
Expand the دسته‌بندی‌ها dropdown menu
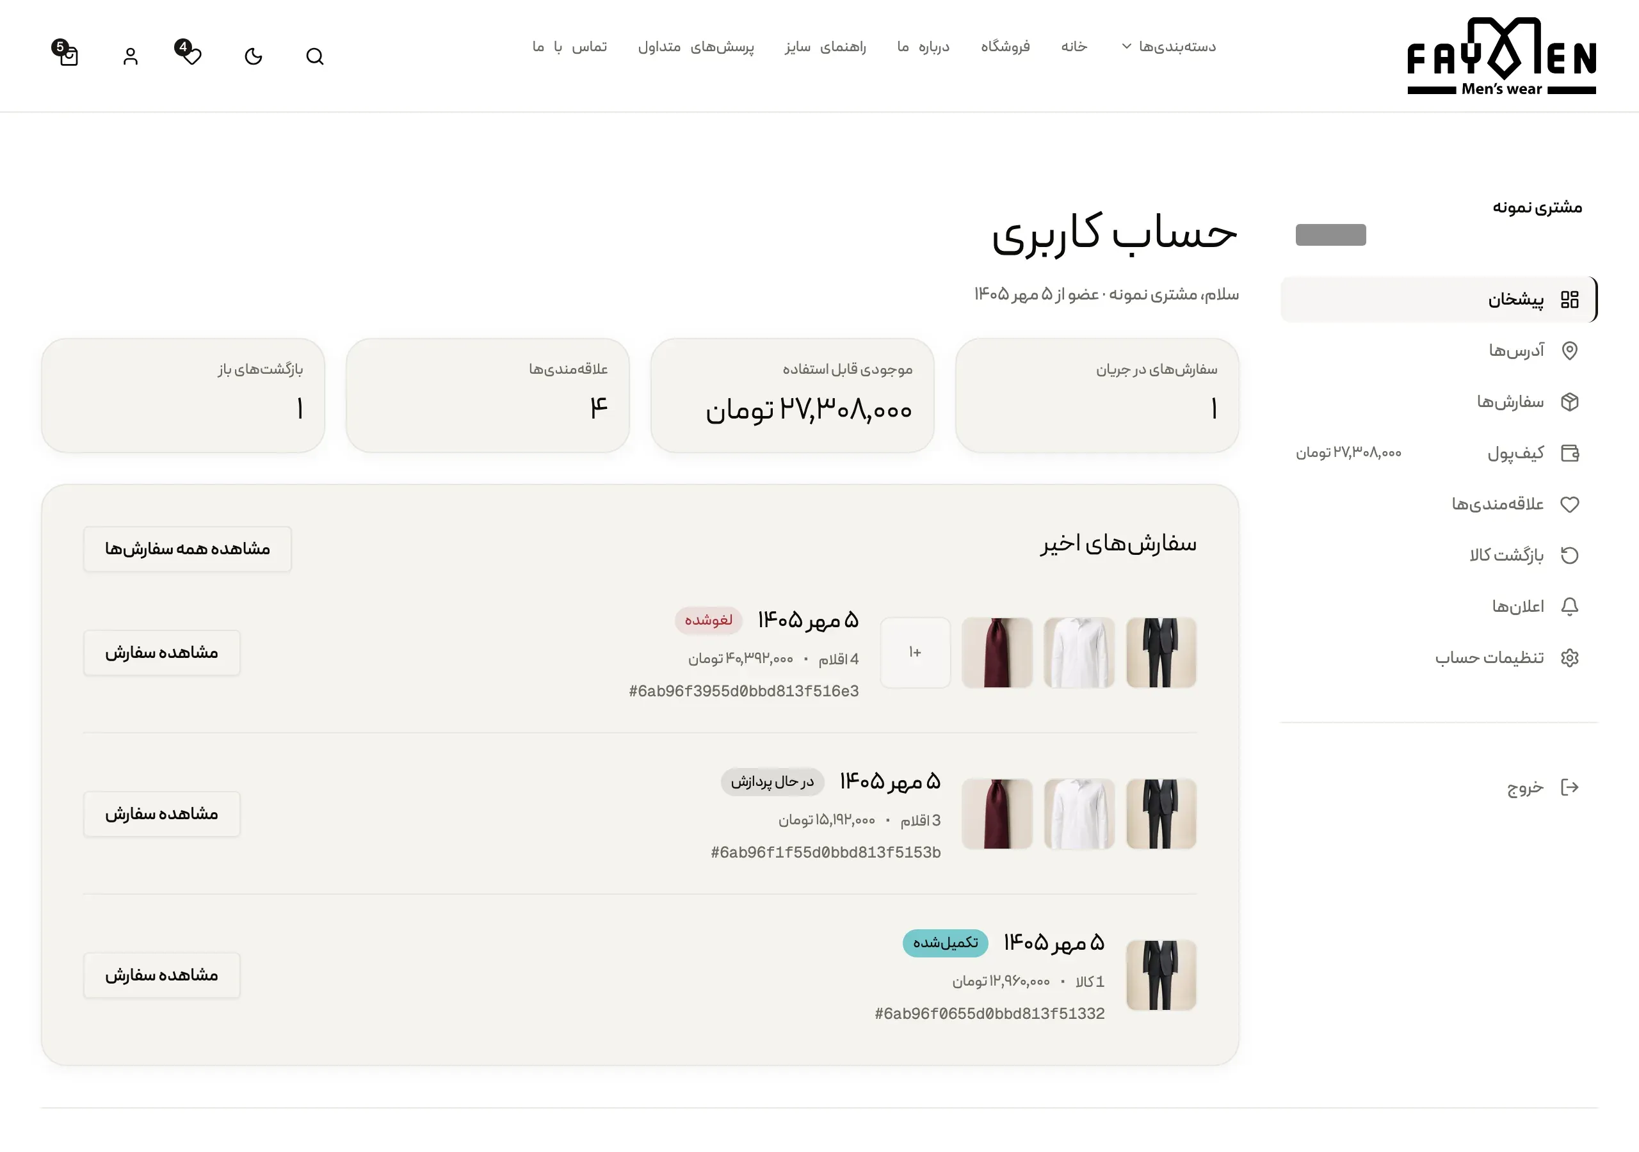[1168, 46]
